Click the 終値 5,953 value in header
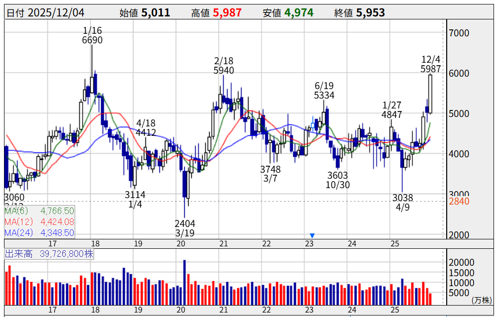Viewport: 496px width, 317px height. pos(370,13)
